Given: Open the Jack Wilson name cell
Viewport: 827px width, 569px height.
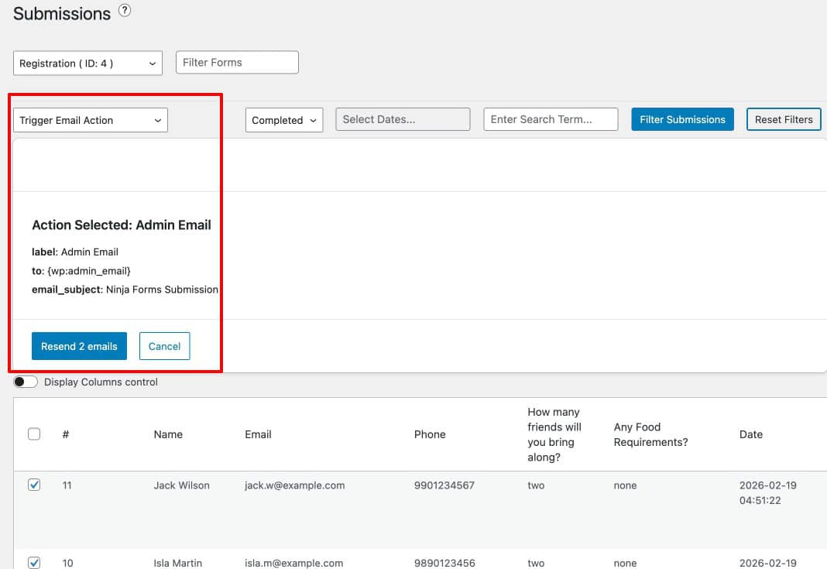Looking at the screenshot, I should (181, 485).
